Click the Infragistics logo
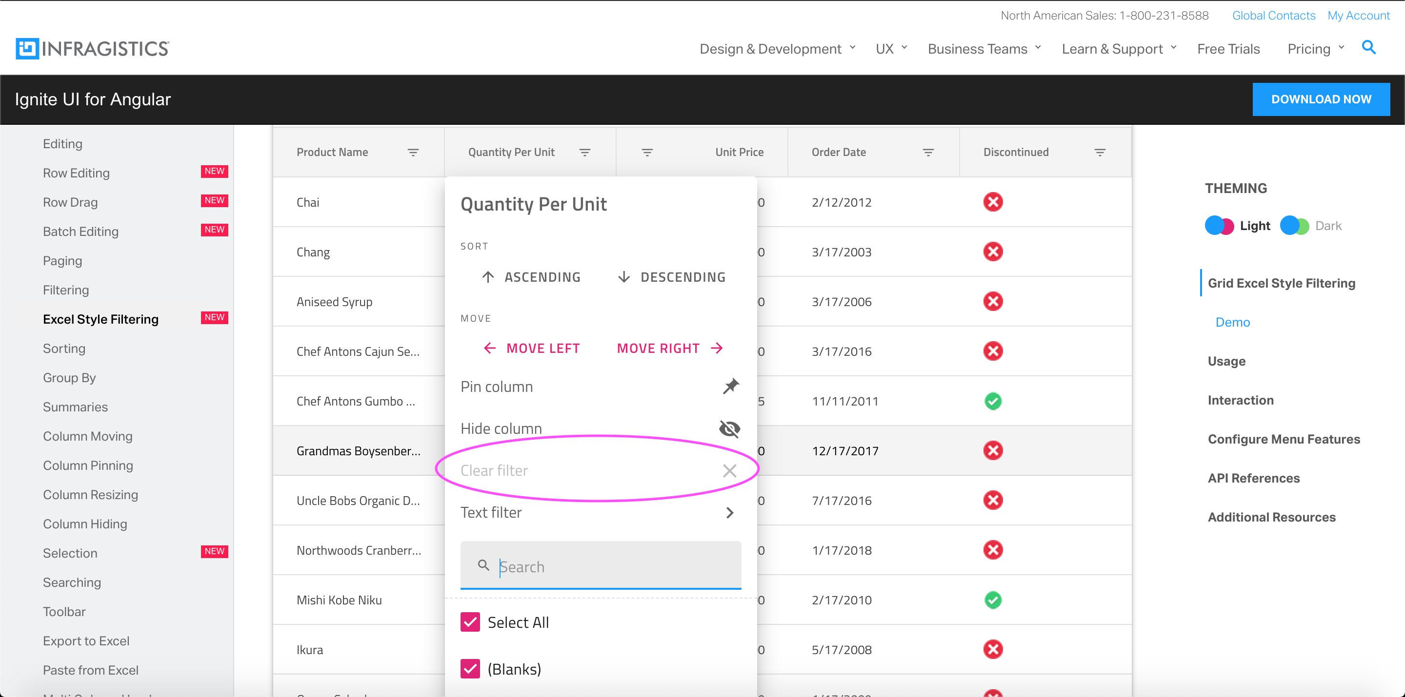Screen dimensions: 1405x697 tap(92, 48)
